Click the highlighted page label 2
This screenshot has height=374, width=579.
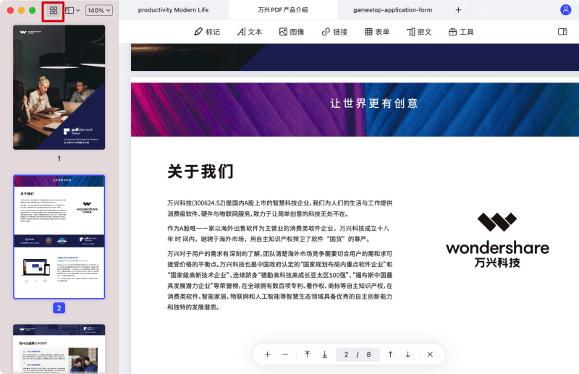point(59,308)
